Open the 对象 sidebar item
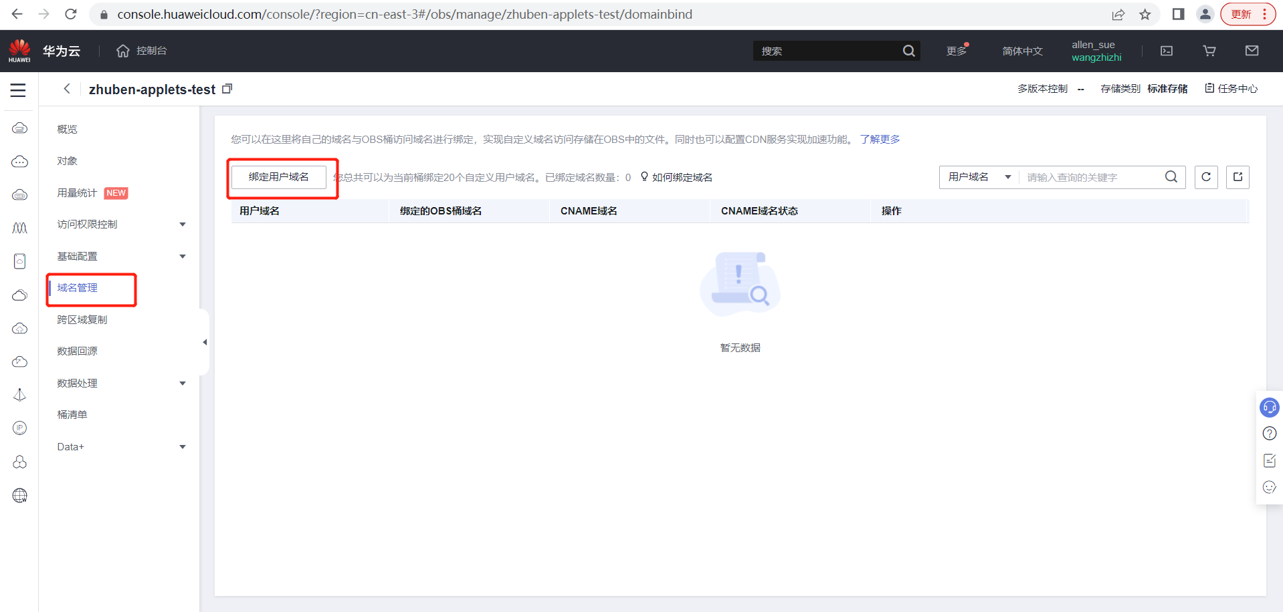The image size is (1283, 612). 67,161
